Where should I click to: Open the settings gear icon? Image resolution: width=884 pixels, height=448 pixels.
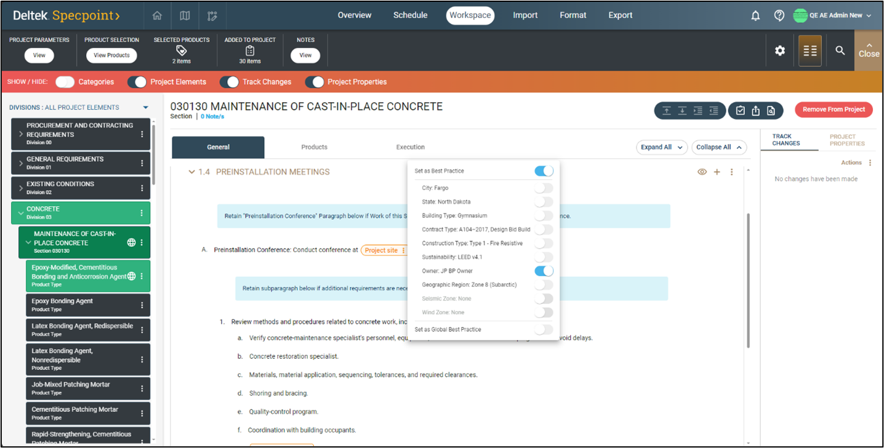(x=780, y=50)
